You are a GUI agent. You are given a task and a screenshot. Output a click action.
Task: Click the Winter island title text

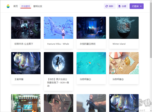click(x=119, y=44)
